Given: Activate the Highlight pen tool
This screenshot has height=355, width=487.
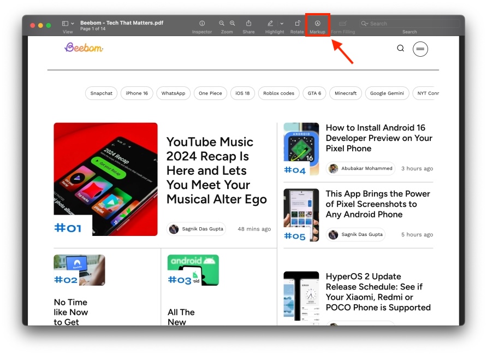Looking at the screenshot, I should 270,23.
